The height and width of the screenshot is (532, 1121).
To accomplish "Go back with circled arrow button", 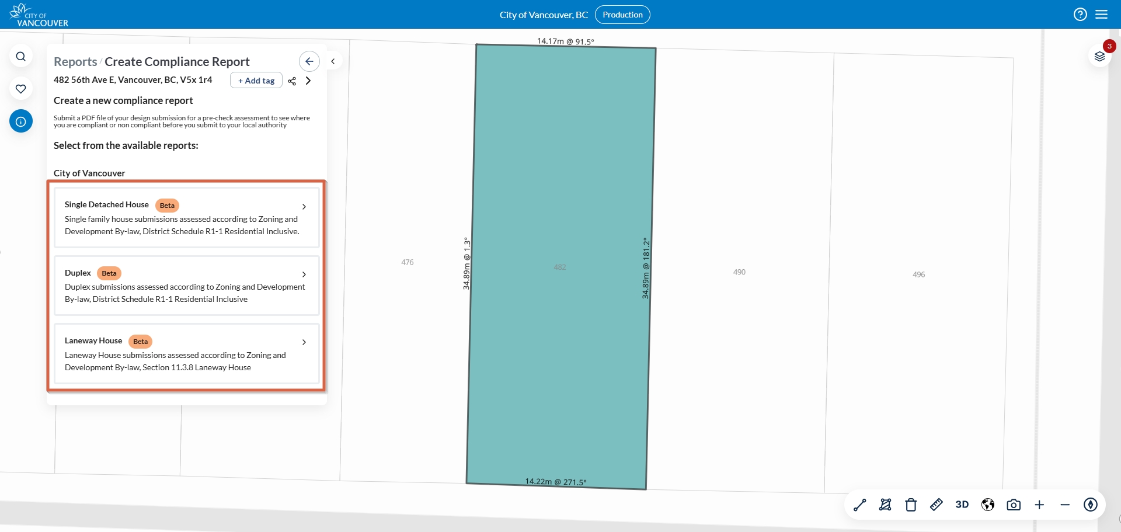I will [309, 61].
